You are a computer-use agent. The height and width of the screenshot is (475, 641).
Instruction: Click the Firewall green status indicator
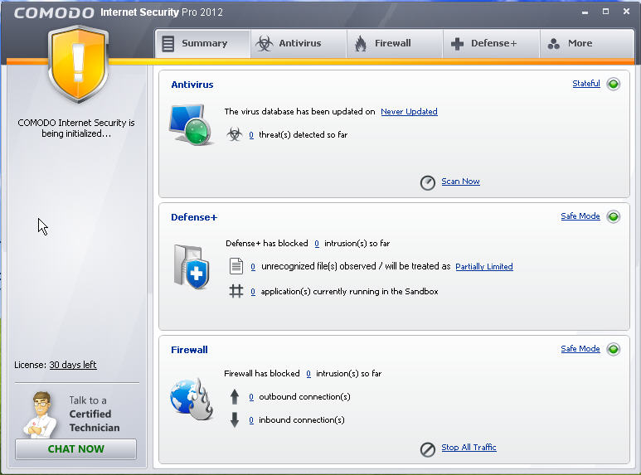(613, 350)
